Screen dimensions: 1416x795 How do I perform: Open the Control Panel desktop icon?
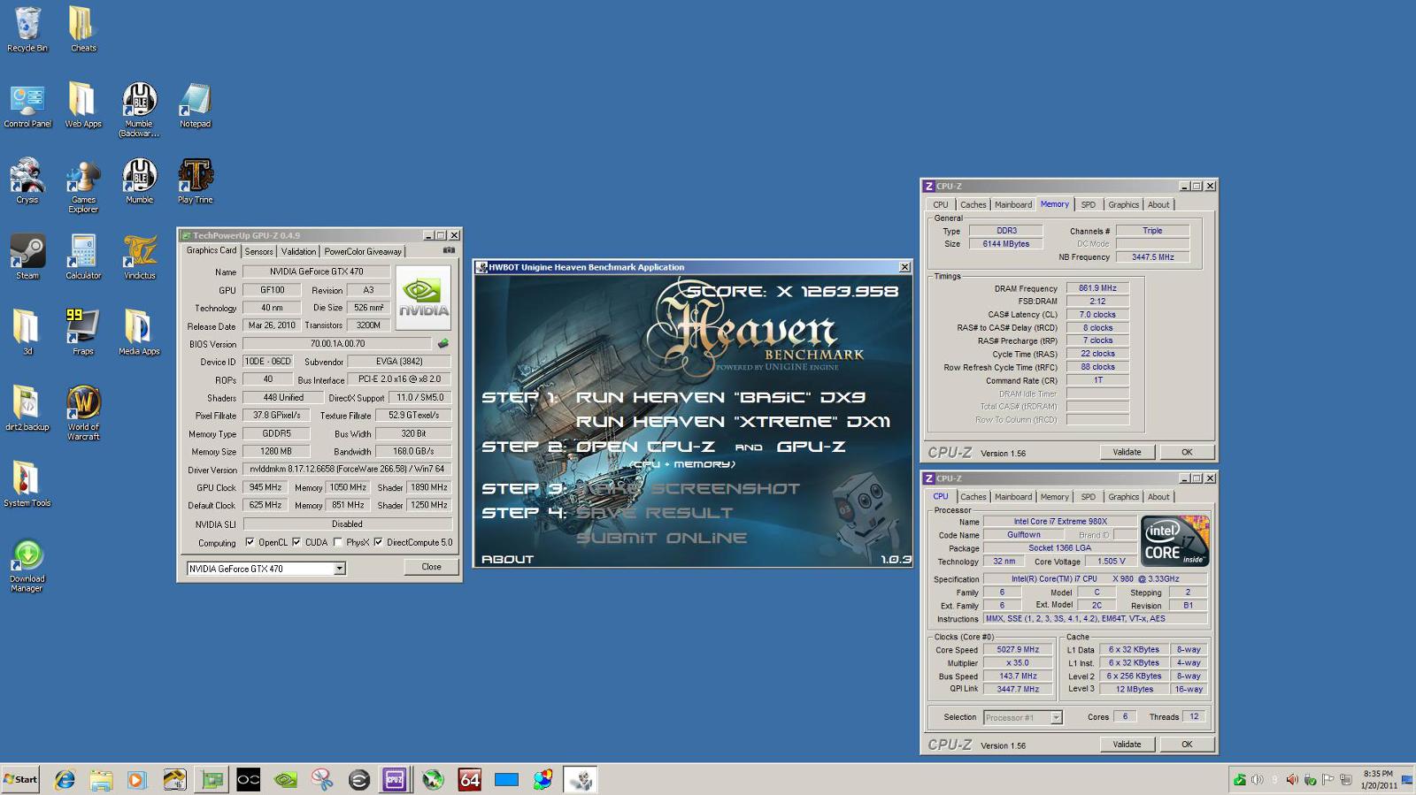[x=27, y=106]
